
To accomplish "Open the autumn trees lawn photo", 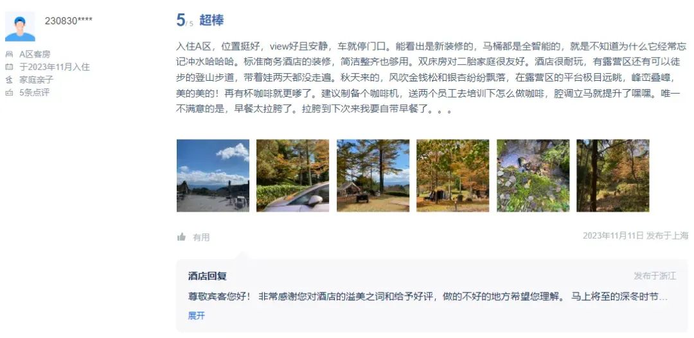I will (x=453, y=175).
